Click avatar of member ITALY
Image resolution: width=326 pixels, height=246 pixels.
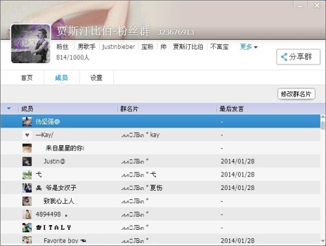coord(27,228)
